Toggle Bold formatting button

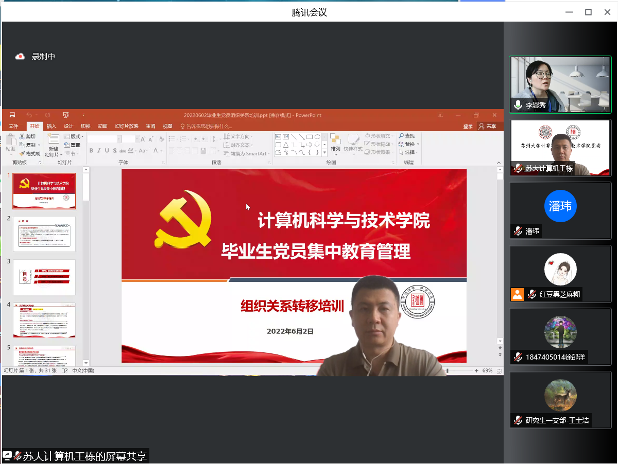(91, 151)
